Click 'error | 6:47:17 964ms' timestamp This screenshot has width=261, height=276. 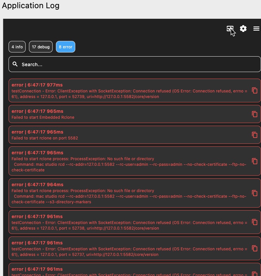[x=37, y=185]
